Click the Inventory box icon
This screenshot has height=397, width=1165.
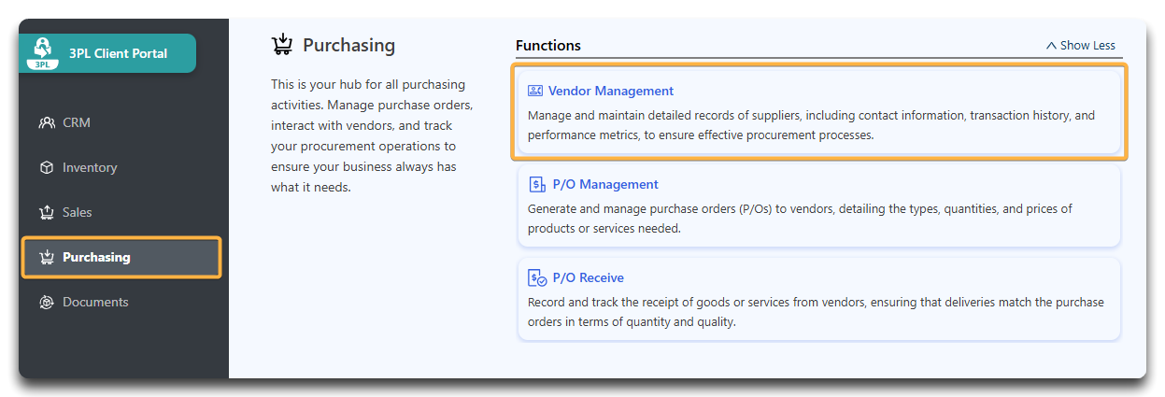47,167
